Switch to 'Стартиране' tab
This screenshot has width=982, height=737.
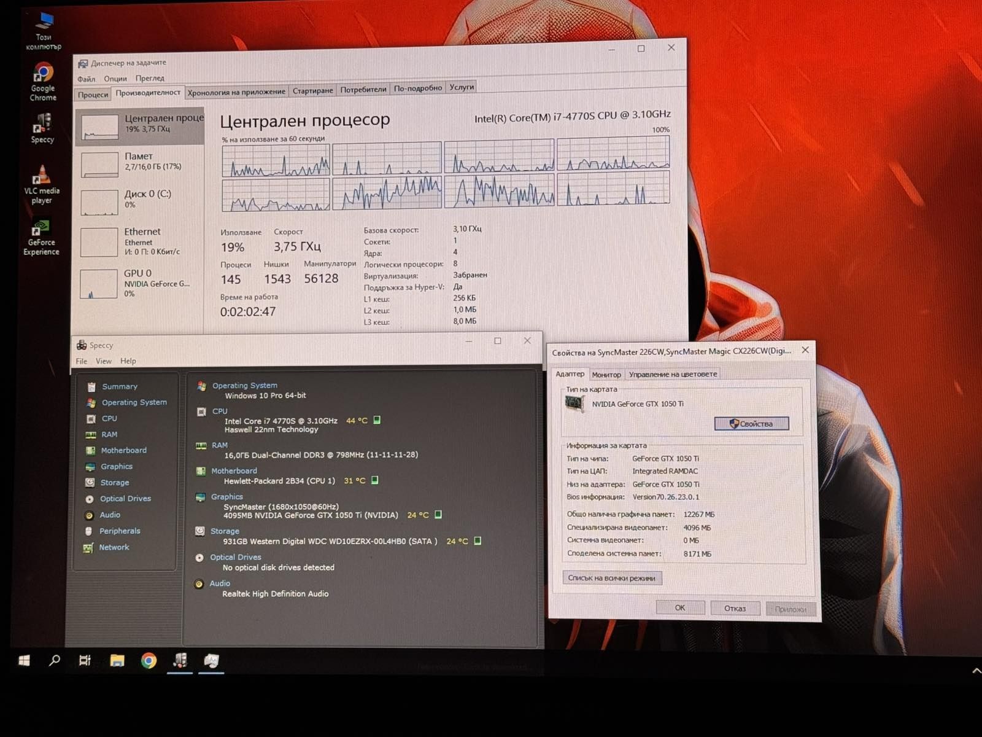[x=313, y=91]
